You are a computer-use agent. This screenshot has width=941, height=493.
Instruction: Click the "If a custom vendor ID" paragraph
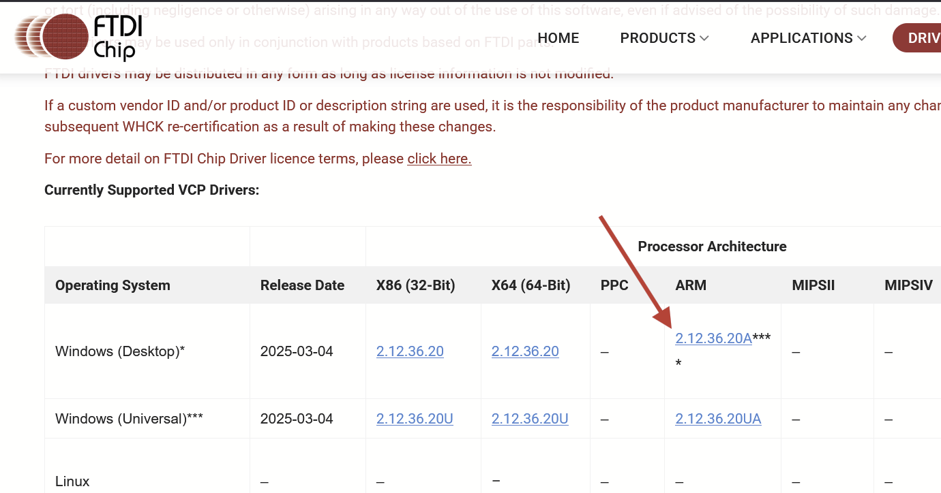pyautogui.click(x=492, y=116)
